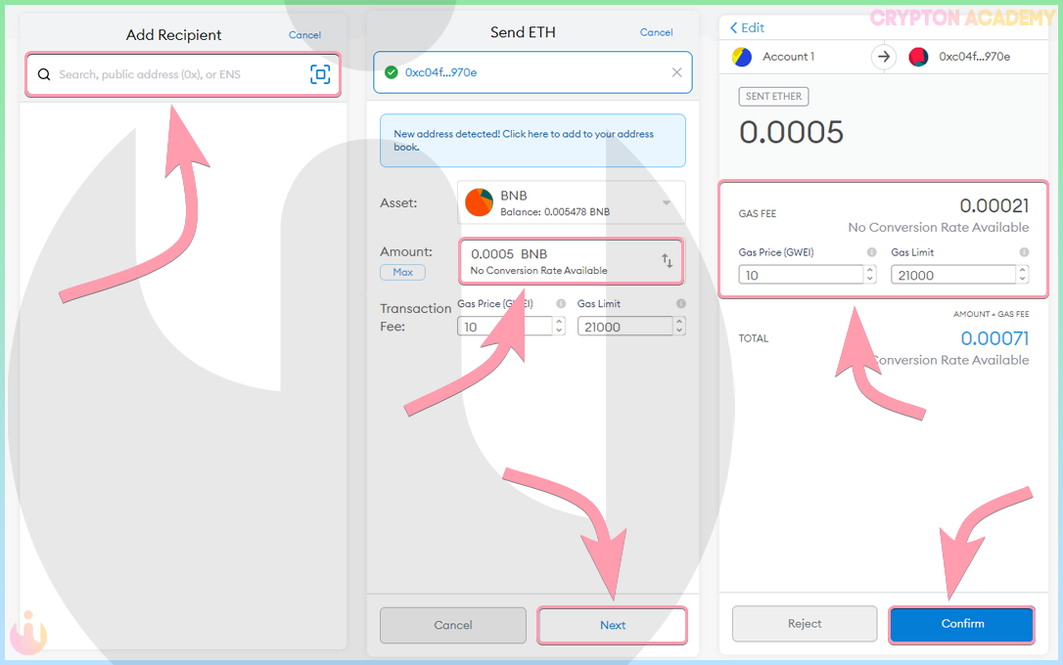
Task: Click Balance: 0.005478 BNB text
Action: (555, 212)
